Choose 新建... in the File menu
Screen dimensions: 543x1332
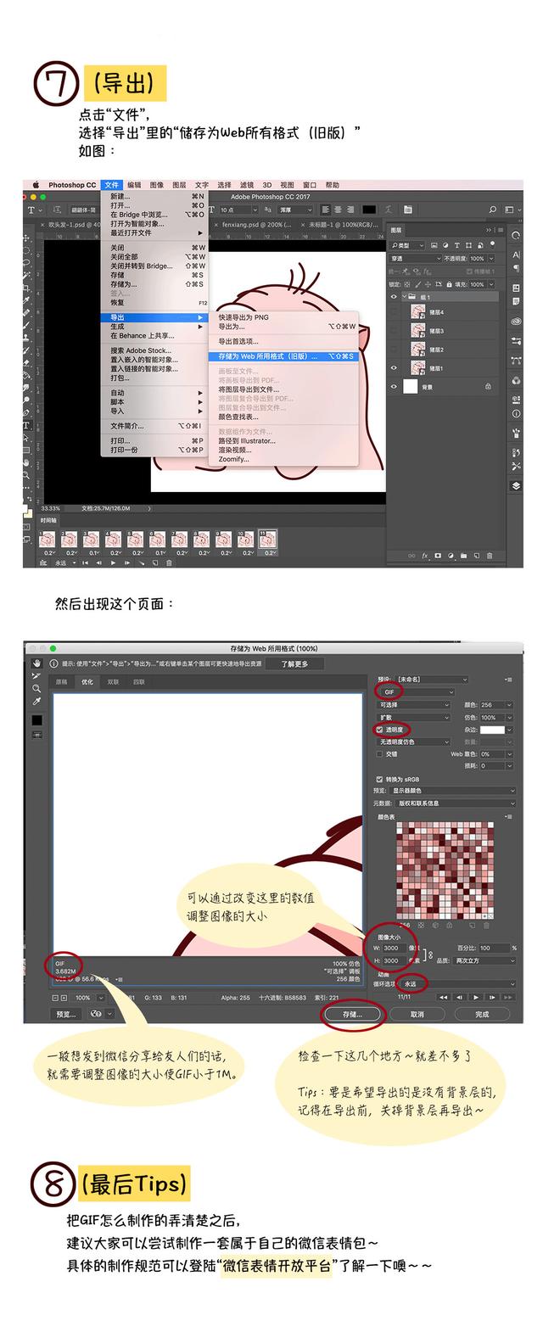[x=154, y=196]
